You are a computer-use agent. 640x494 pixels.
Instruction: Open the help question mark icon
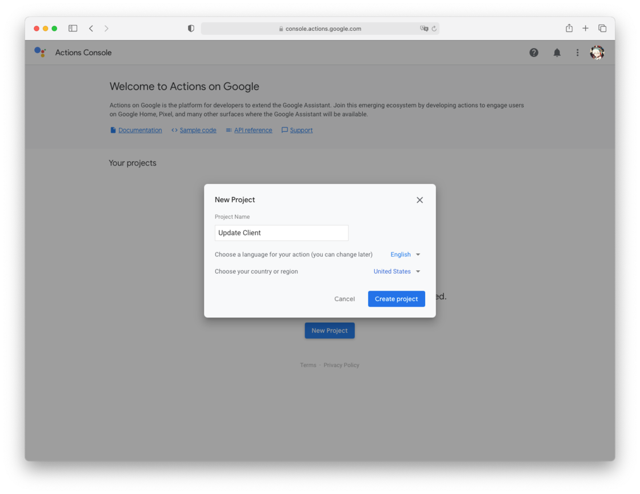[534, 53]
